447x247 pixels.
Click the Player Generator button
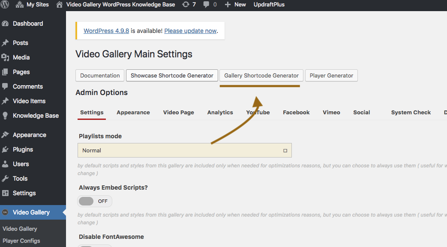[331, 75]
